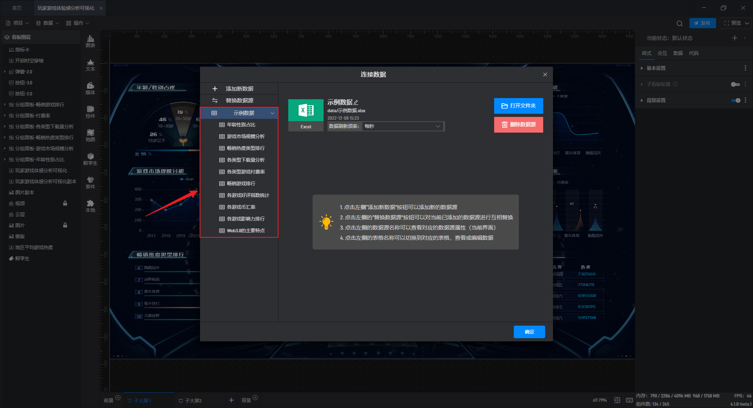Screen dimensions: 753x408
Task: Toggle the 背景设置 switch off
Action: (x=736, y=100)
